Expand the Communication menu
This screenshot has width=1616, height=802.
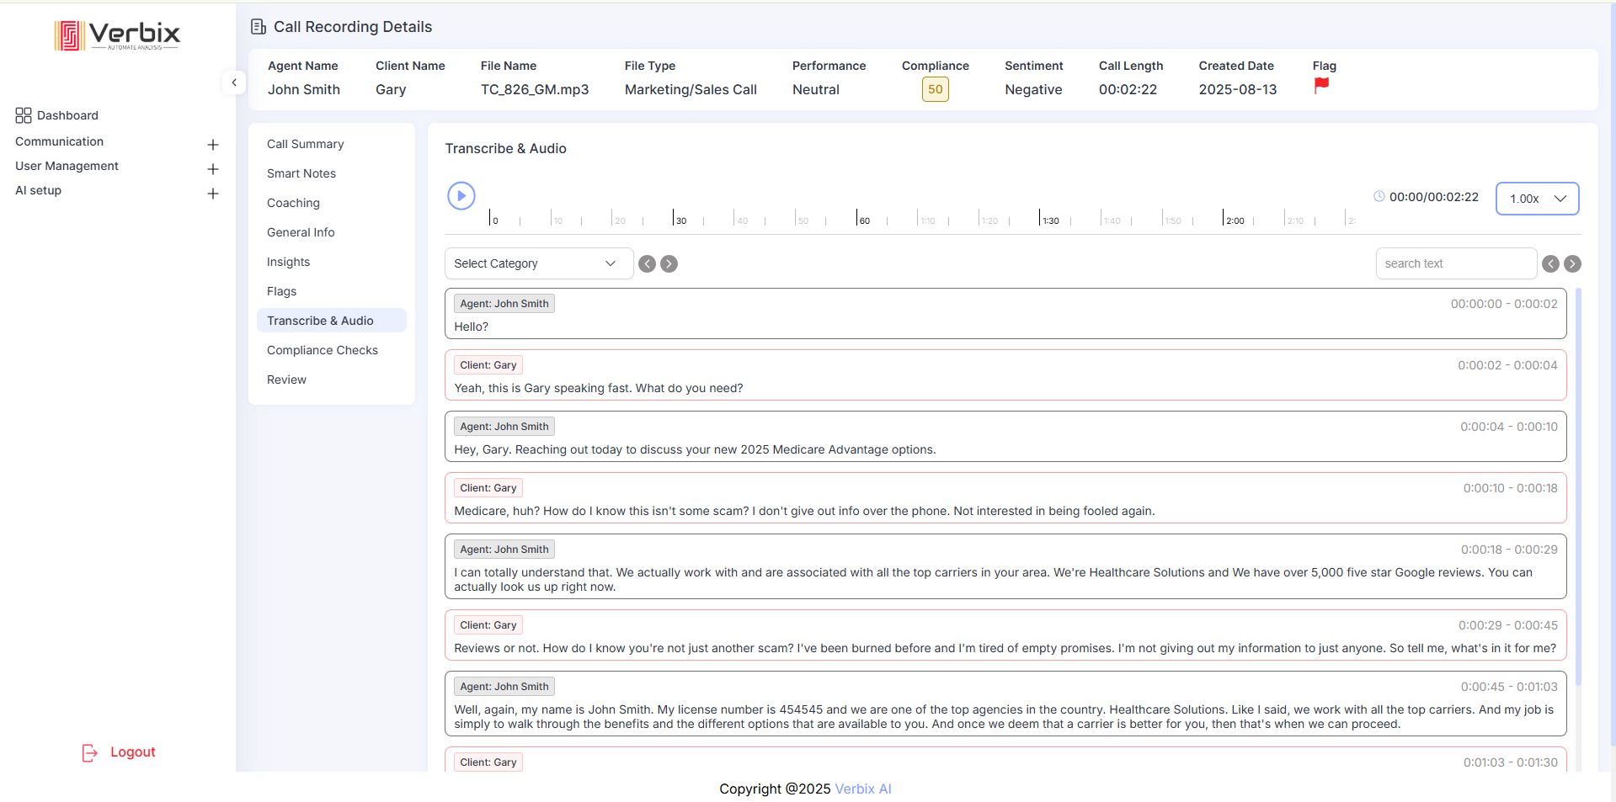click(213, 145)
